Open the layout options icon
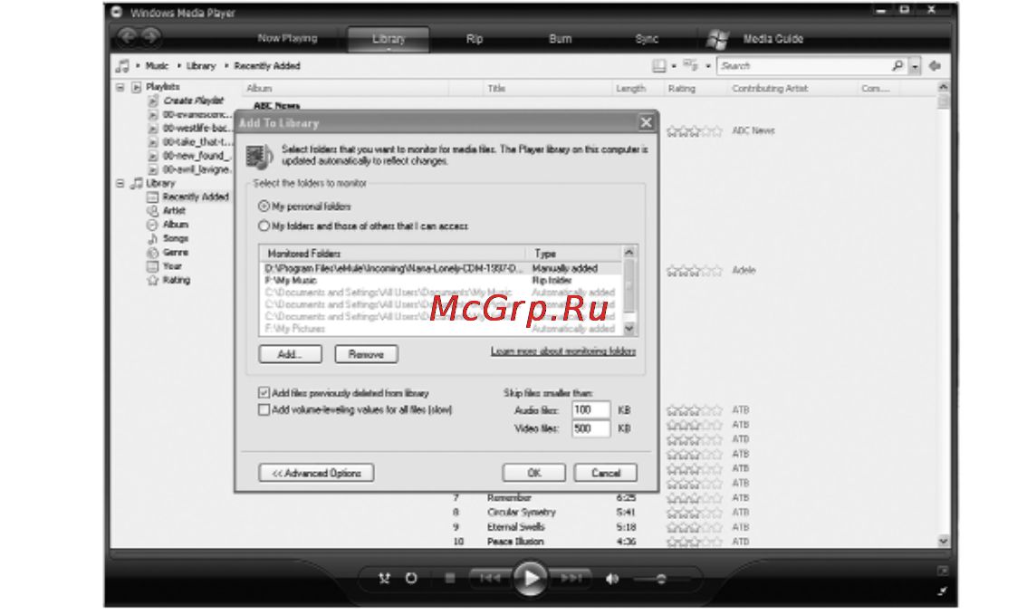 tap(659, 65)
